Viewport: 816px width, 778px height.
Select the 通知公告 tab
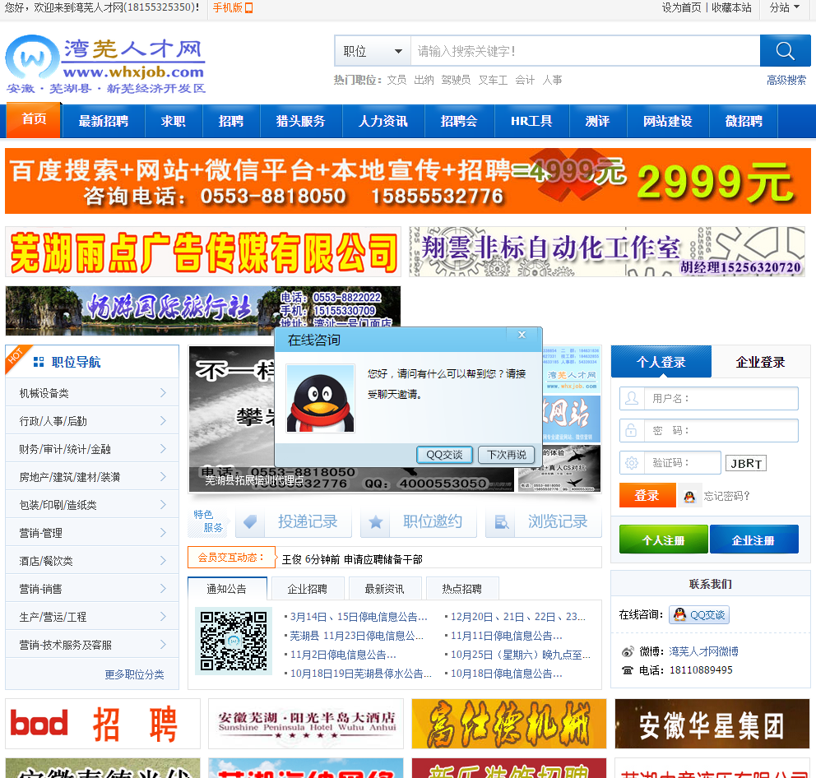pos(227,589)
